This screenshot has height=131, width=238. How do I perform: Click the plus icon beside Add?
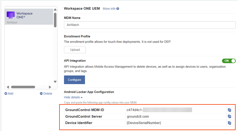pyautogui.click(x=6, y=93)
